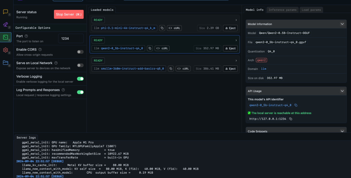This screenshot has height=178, width=351.
Task: Click the Stop Server button
Action: (x=69, y=14)
